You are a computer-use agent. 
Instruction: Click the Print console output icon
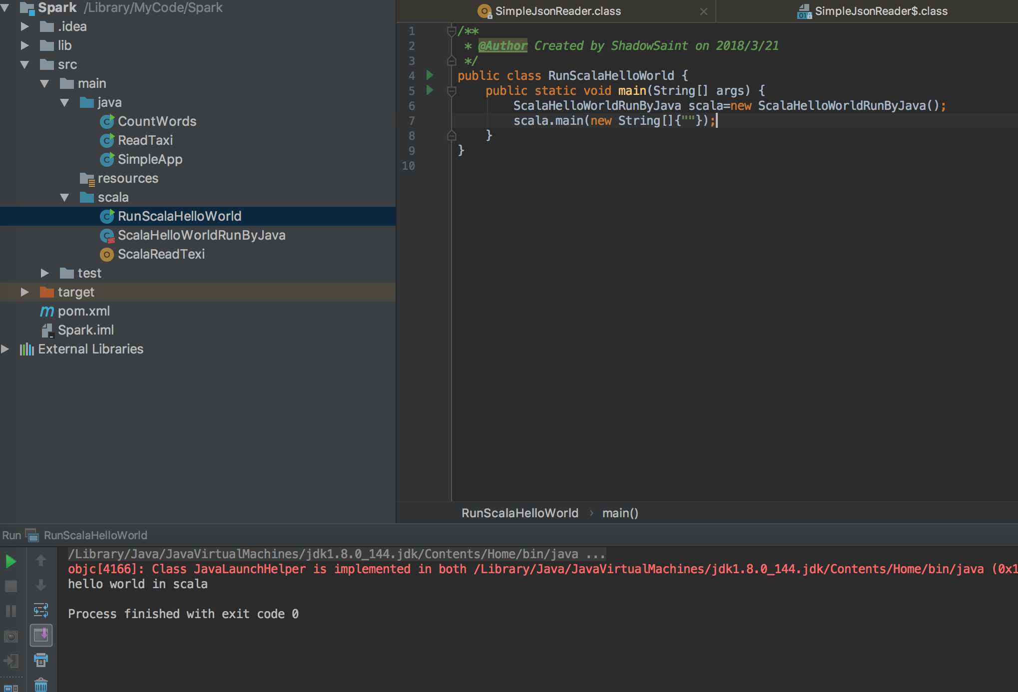(41, 660)
